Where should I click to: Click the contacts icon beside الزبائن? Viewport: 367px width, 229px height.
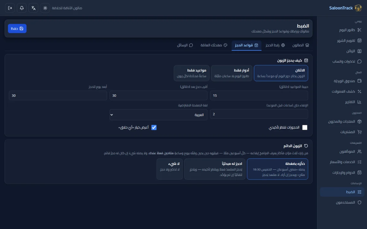click(359, 51)
